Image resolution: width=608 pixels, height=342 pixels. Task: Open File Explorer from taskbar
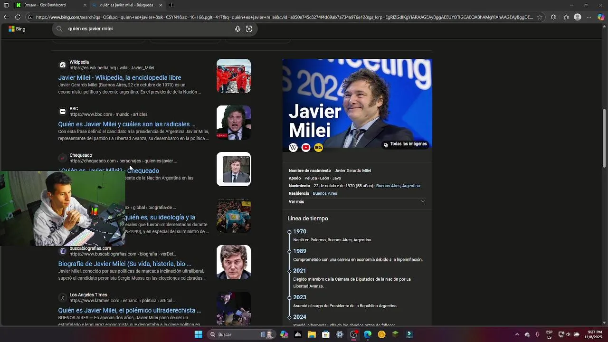[312, 334]
